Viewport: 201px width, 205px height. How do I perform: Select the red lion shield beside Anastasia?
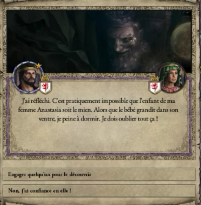coord(155,88)
